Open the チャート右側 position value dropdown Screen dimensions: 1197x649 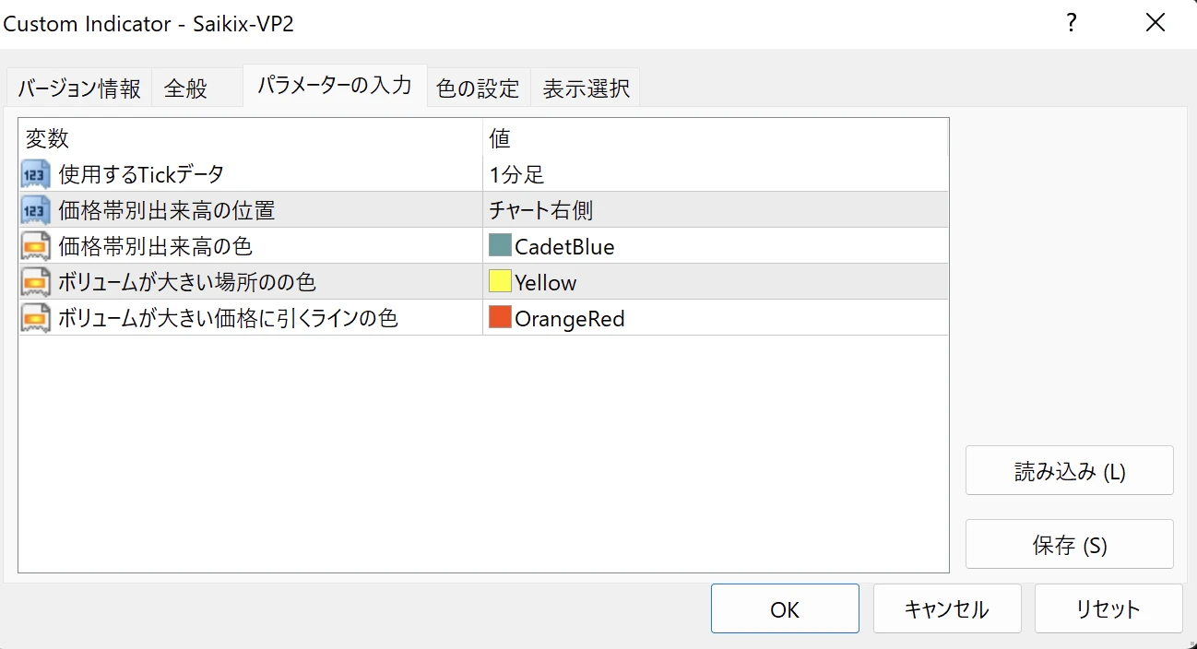tap(715, 210)
